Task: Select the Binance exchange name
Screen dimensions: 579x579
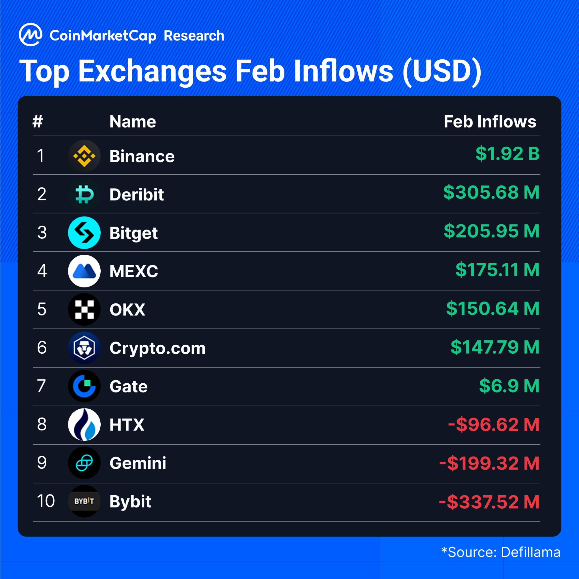Action: tap(142, 156)
